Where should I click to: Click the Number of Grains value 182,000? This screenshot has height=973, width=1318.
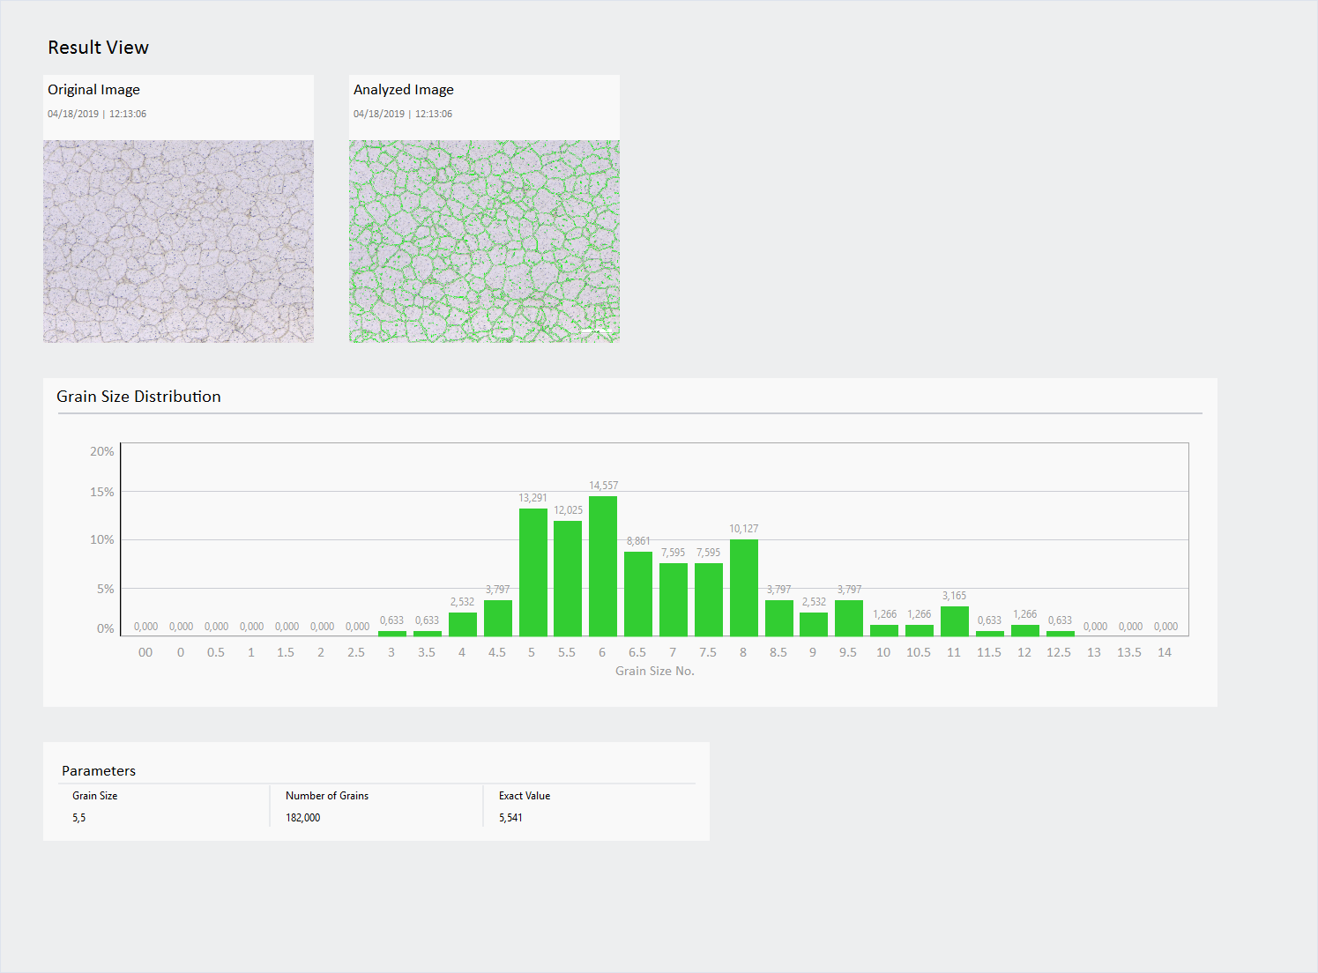[x=302, y=817]
